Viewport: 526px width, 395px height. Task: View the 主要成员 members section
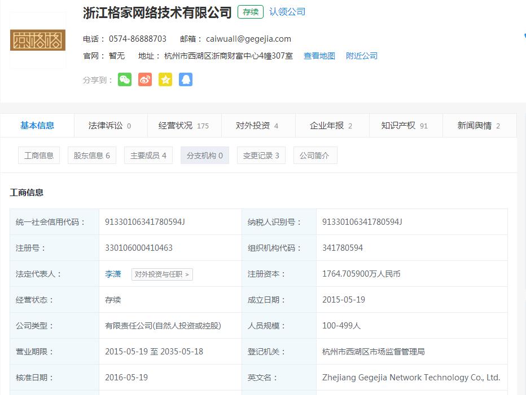click(x=148, y=155)
